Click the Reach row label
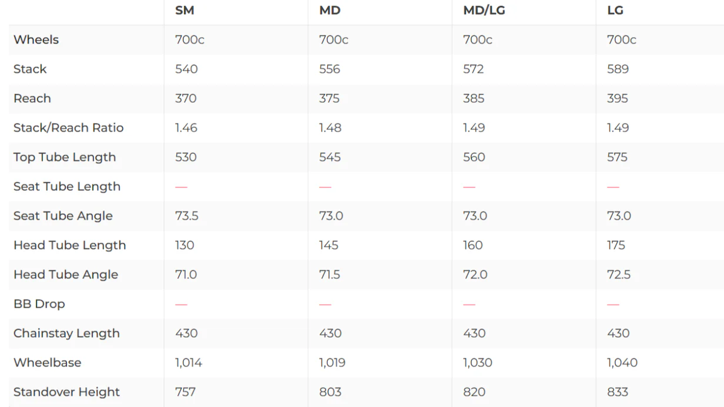Image resolution: width=724 pixels, height=407 pixels. [32, 98]
